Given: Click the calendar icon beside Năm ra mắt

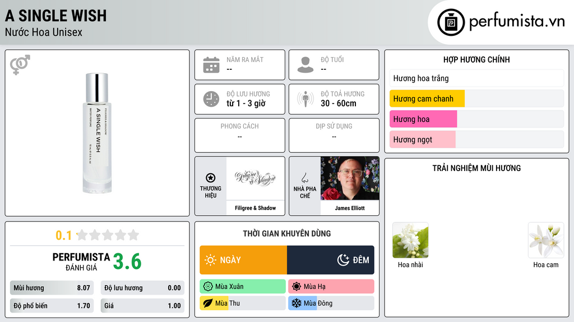Looking at the screenshot, I should point(211,65).
